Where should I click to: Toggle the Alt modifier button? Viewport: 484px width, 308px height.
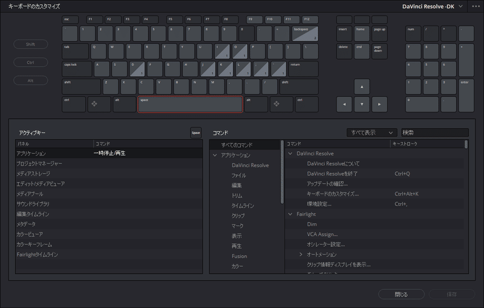click(31, 80)
